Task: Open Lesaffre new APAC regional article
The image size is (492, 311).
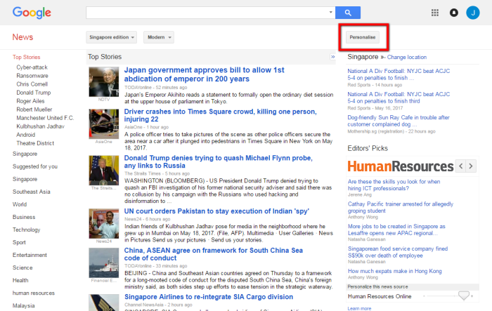Action: click(396, 230)
